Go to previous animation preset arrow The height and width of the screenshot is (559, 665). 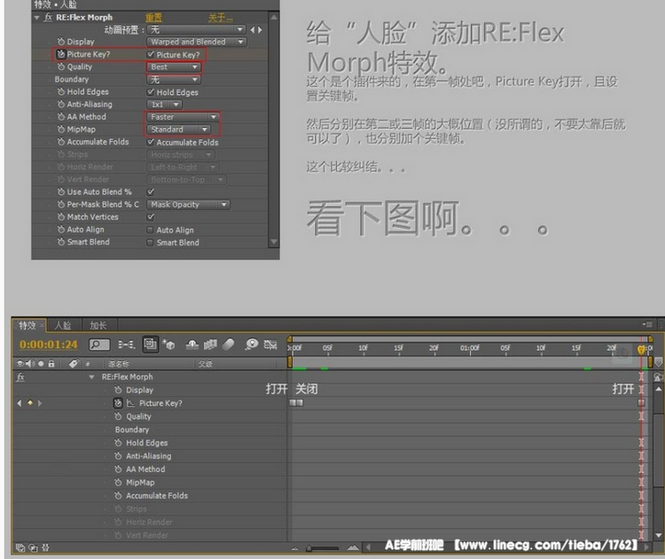point(253,29)
